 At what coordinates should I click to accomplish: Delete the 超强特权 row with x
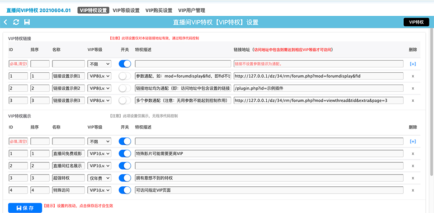coord(412,178)
